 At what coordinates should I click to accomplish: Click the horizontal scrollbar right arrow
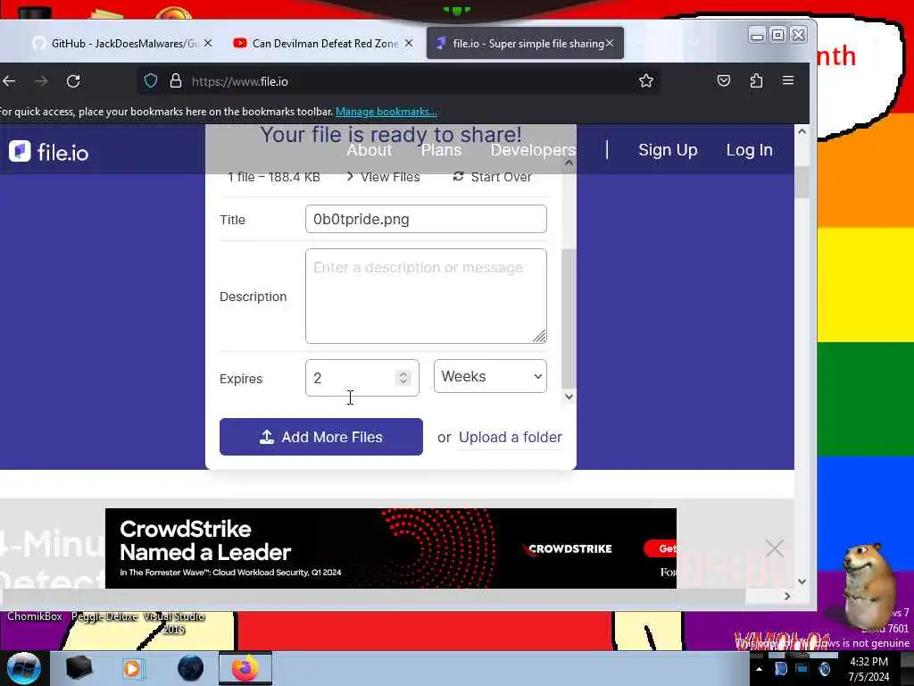(787, 596)
